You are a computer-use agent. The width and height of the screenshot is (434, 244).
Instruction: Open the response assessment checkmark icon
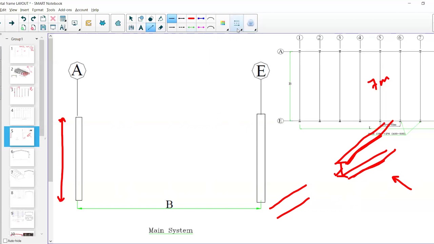pyautogui.click(x=88, y=23)
